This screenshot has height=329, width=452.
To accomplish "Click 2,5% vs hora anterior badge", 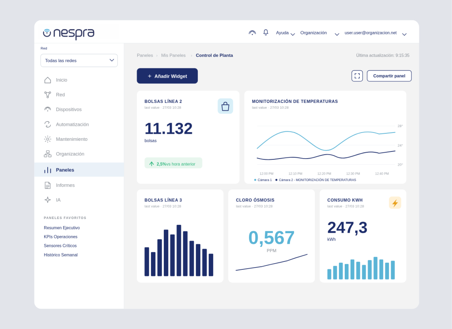I will point(173,164).
